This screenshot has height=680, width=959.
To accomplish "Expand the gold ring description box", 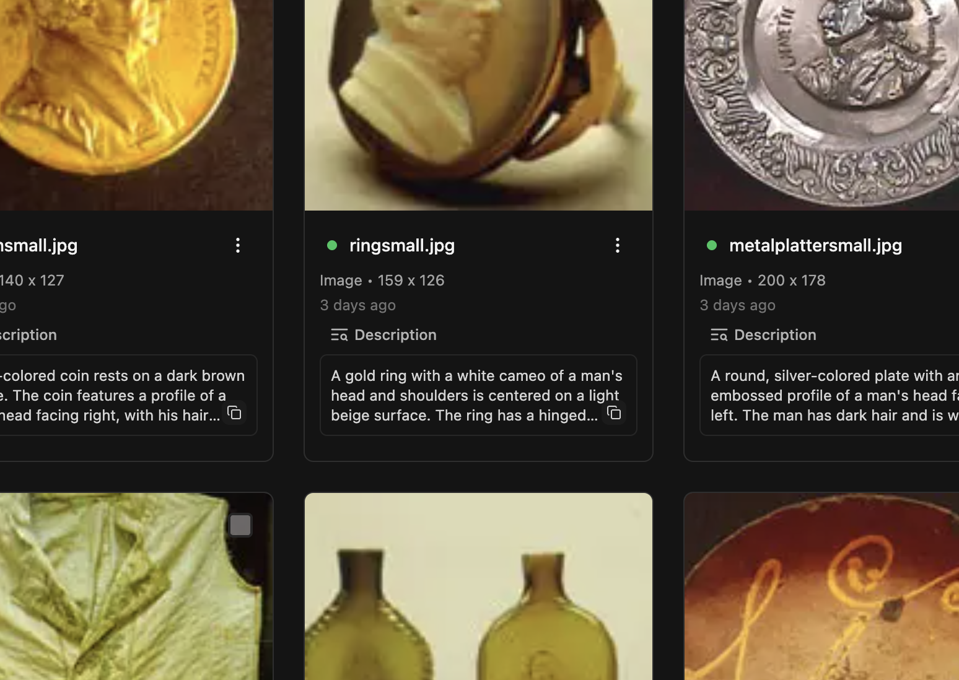I will tap(465, 395).
